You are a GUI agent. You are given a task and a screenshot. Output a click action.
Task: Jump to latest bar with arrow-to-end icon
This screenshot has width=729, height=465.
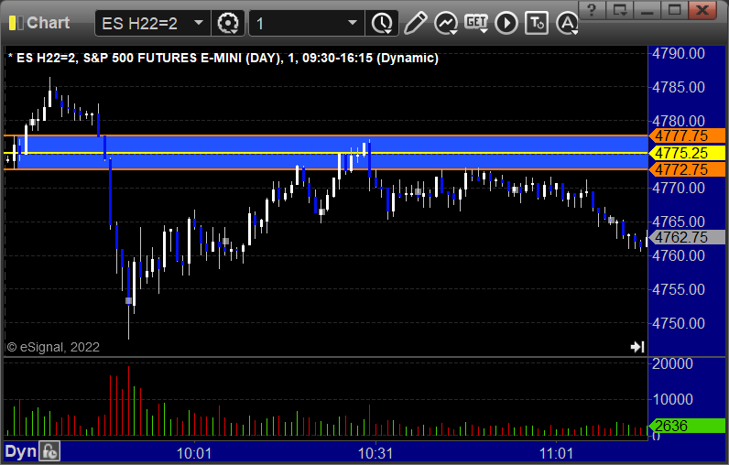(637, 347)
